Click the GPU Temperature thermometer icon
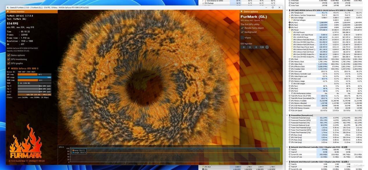 [x=290, y=13]
